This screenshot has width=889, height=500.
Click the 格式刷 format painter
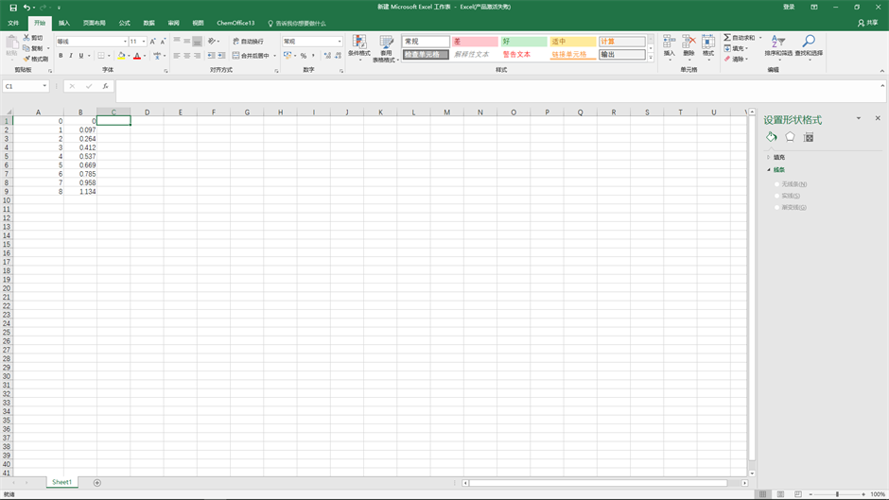click(x=36, y=59)
